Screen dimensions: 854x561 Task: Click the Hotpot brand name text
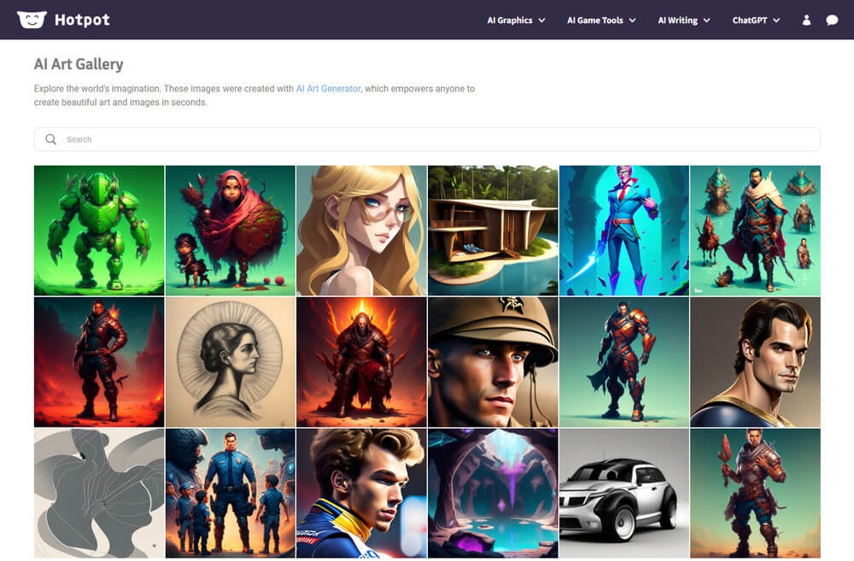(82, 20)
